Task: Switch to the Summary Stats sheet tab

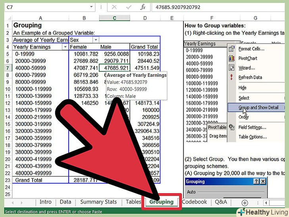Action: click(x=98, y=202)
